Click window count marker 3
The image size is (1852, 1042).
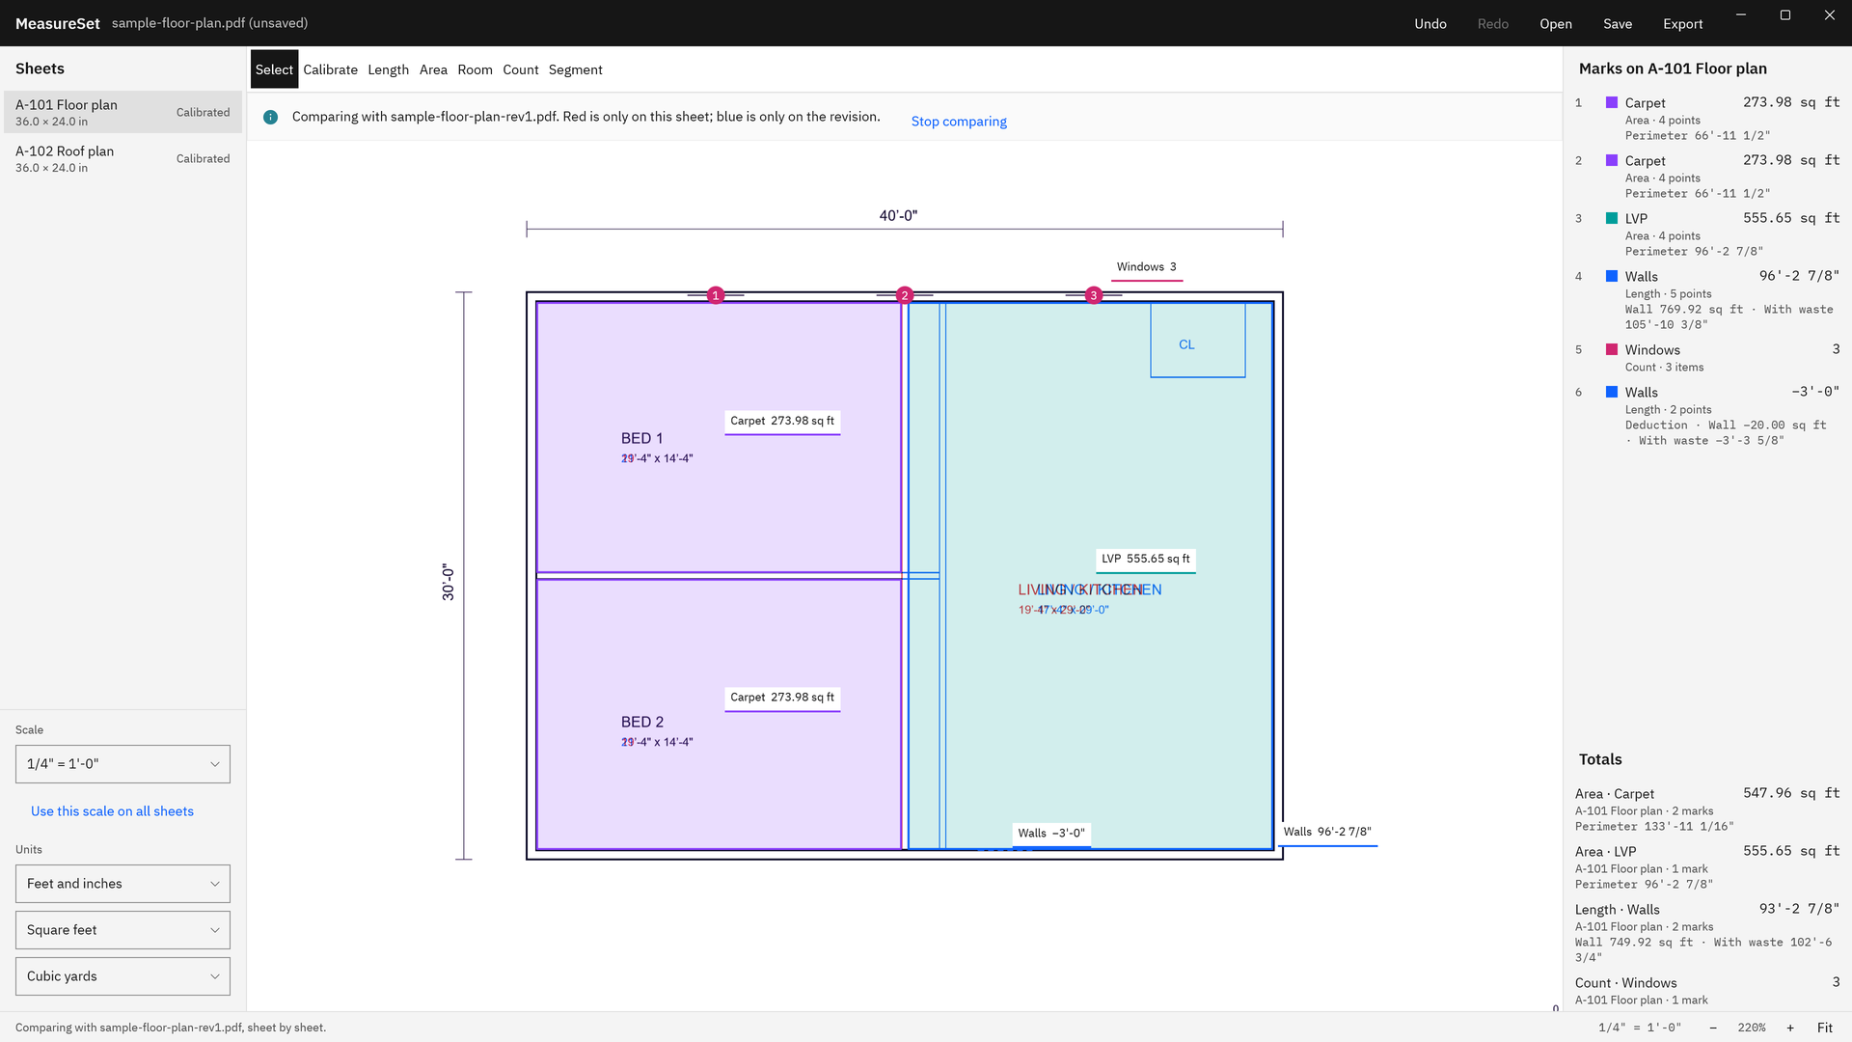pyautogui.click(x=1094, y=295)
